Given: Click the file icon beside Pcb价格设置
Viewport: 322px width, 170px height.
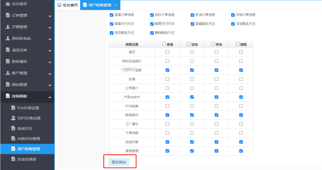Looking at the screenshot, I should (x=13, y=108).
